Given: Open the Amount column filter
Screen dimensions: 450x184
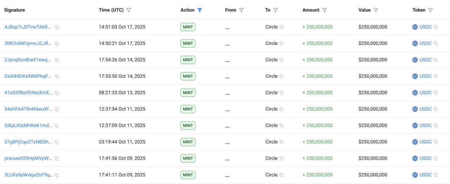Looking at the screenshot, I should click(x=324, y=10).
